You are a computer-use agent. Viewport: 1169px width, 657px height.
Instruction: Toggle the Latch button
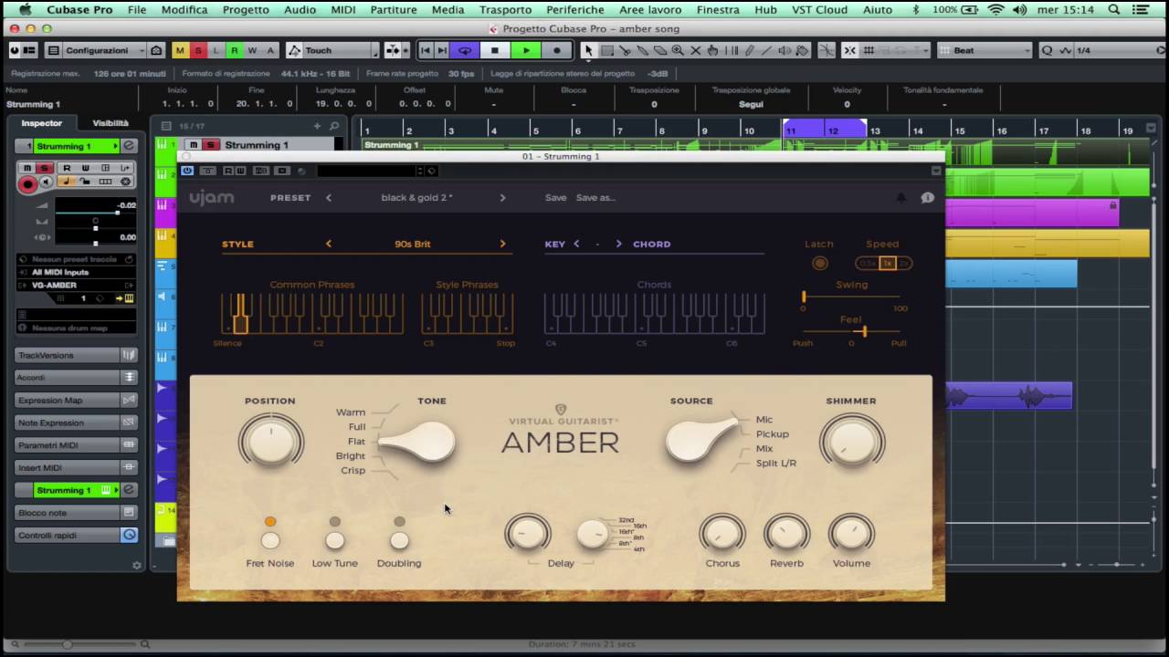(819, 263)
